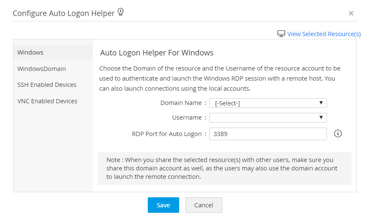The image size is (368, 217).
Task: Click the Cancel button
Action: tap(203, 205)
